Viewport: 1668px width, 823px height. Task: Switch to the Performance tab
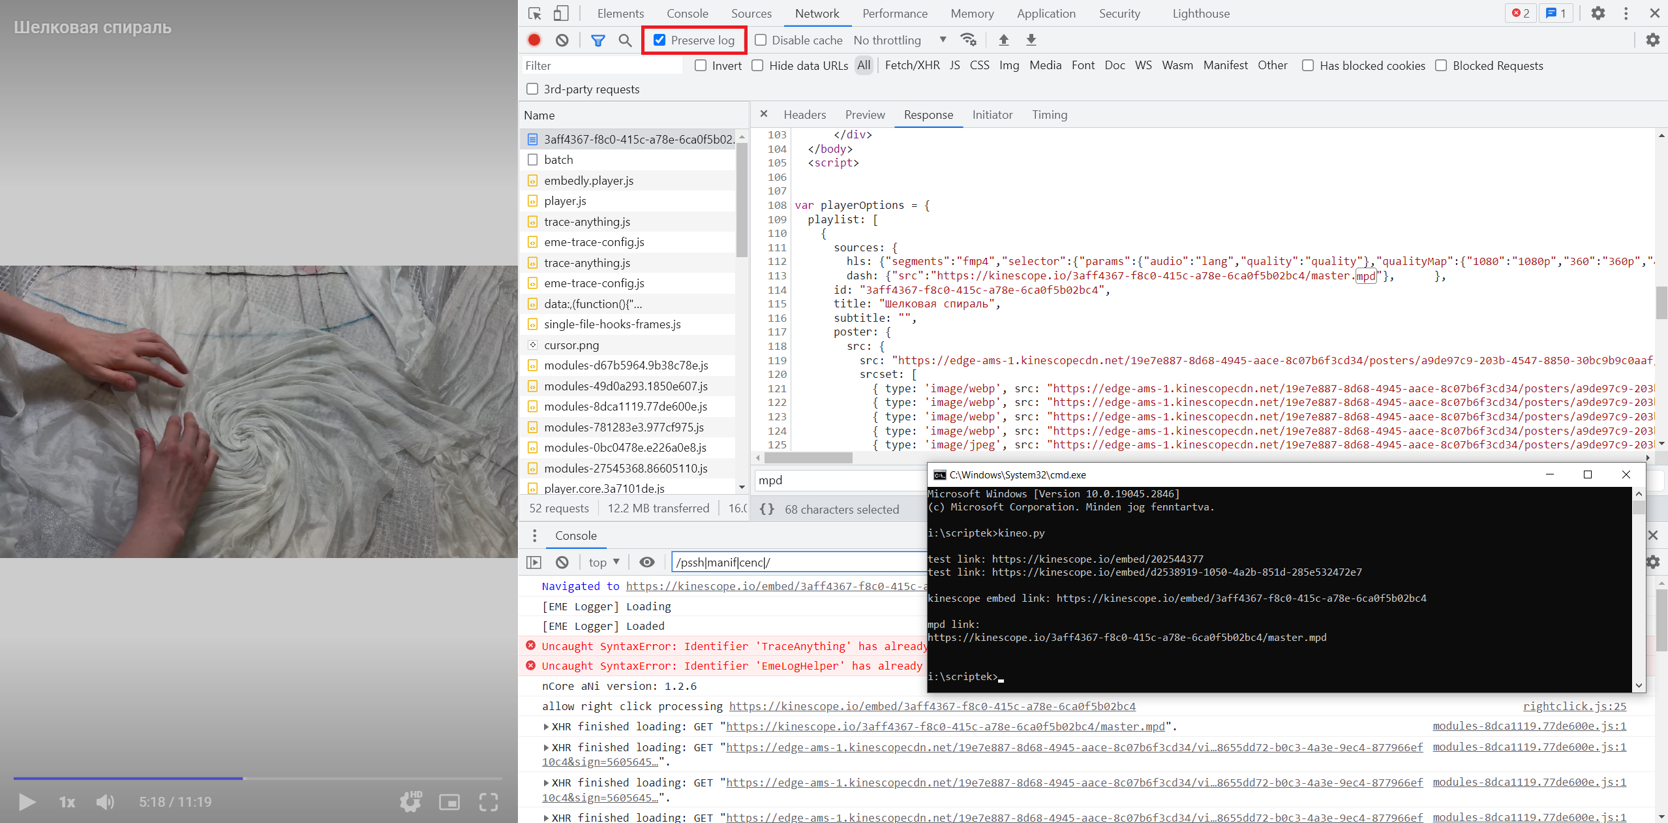point(894,14)
